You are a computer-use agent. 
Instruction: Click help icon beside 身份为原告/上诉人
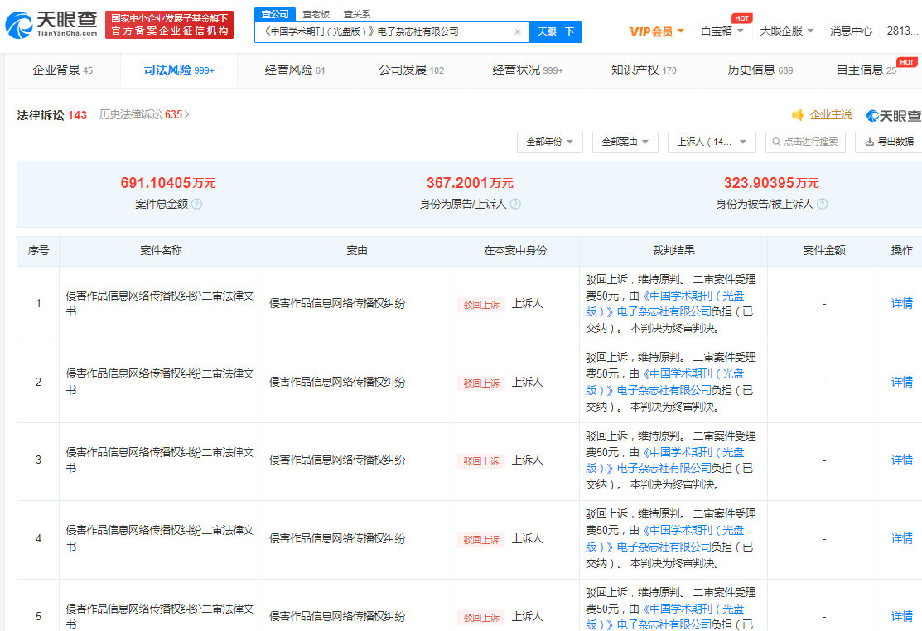(515, 204)
